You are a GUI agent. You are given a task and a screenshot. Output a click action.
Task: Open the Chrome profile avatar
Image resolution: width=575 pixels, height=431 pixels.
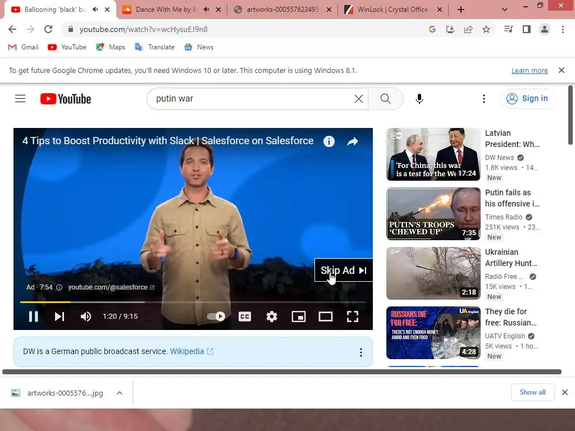545,29
